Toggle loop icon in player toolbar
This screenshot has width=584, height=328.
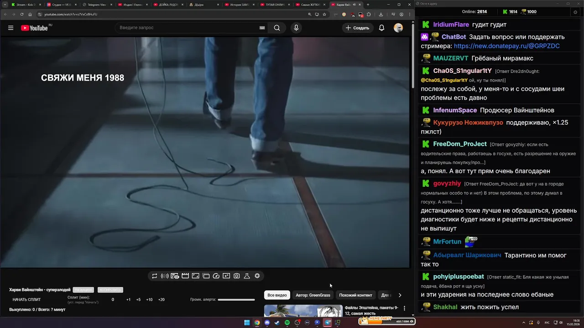point(155,276)
